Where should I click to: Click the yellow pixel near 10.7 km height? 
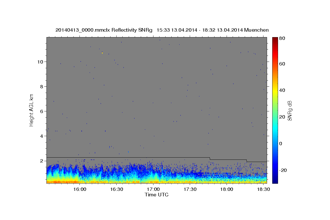[102, 53]
